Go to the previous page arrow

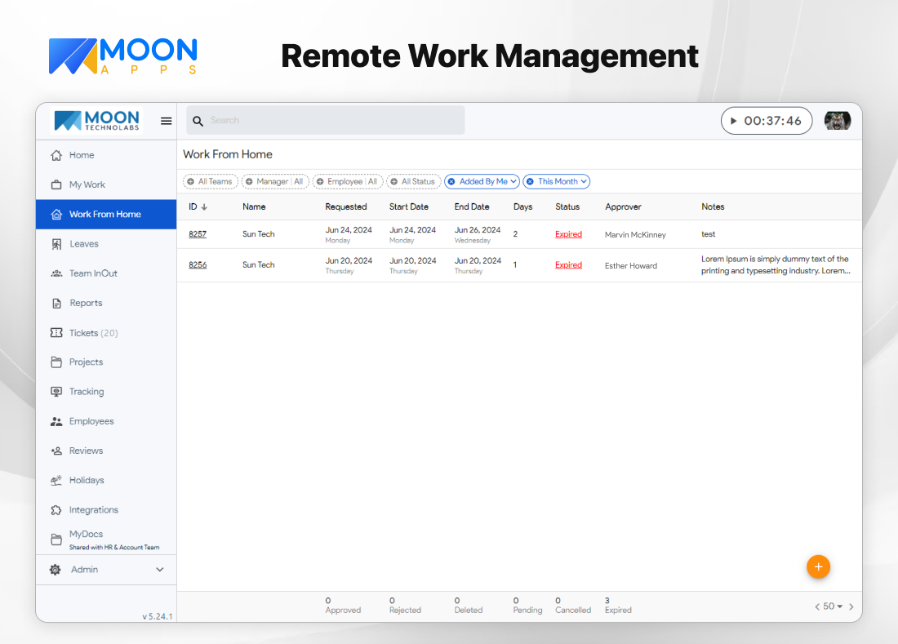click(816, 606)
